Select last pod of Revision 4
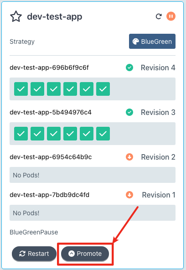186x270 pixels. click(103, 89)
